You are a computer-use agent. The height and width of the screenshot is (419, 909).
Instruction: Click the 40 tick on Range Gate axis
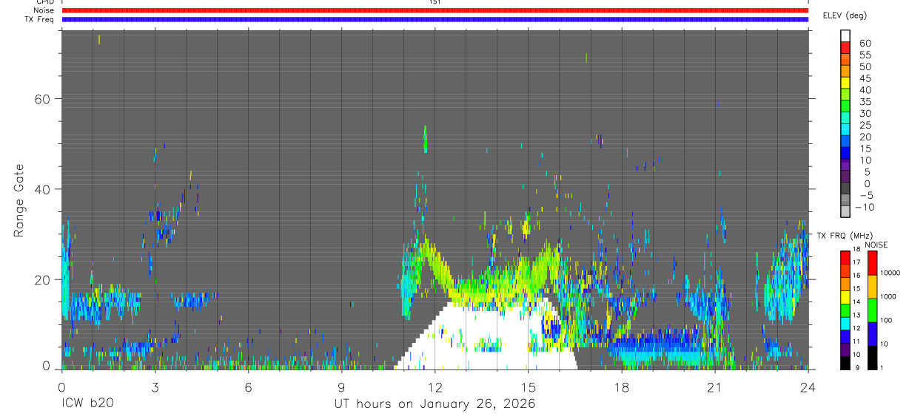pyautogui.click(x=44, y=189)
